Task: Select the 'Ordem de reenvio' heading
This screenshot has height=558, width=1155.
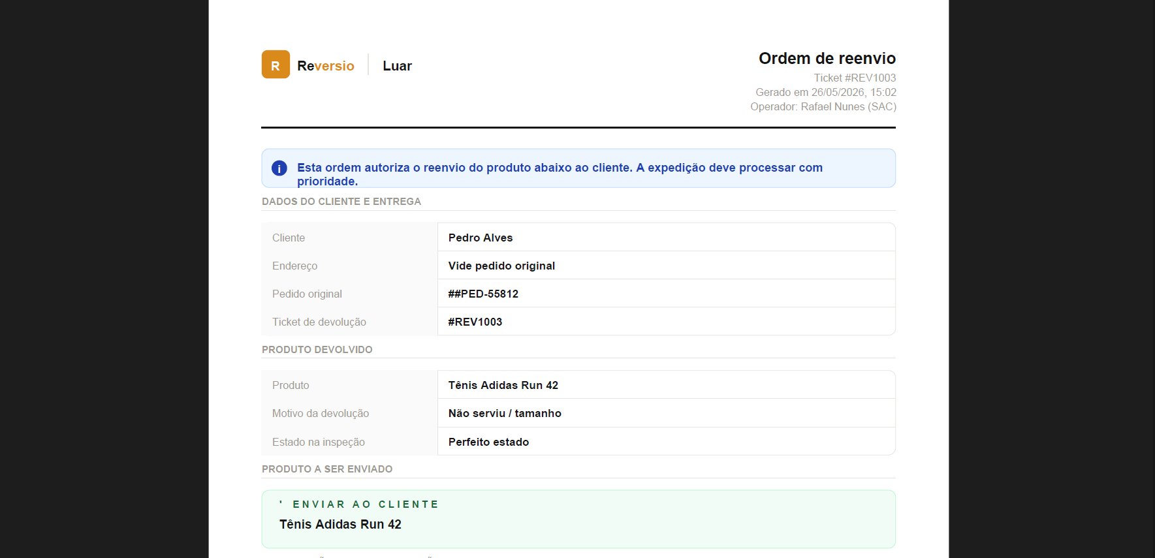Action: pos(827,59)
